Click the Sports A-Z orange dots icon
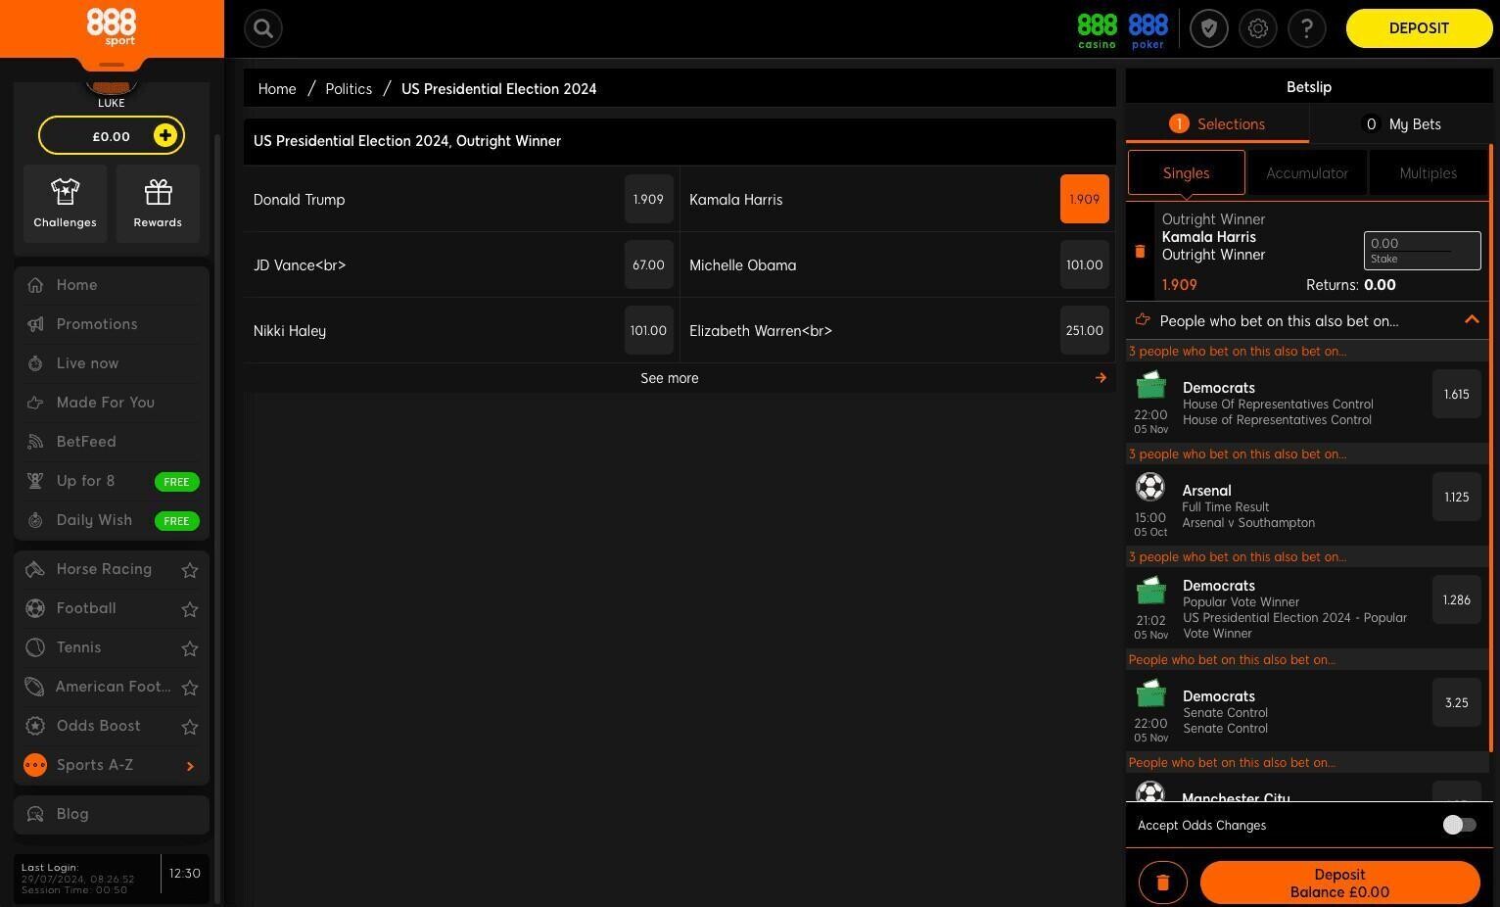The image size is (1500, 907). coord(35,765)
